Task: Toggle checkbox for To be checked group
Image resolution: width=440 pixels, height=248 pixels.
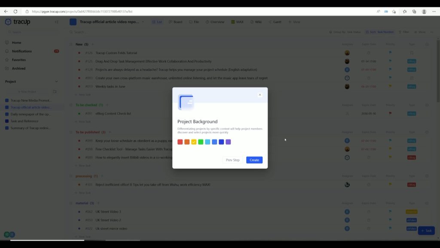Action: coord(71,105)
